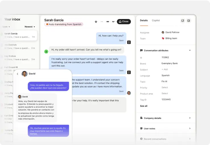The height and width of the screenshot is (145, 210).
Task: Star the Sarah García conversation
Action: coord(96,22)
